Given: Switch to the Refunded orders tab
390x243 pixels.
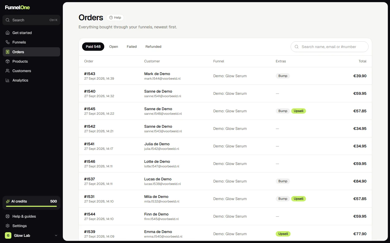Looking at the screenshot, I should (153, 46).
